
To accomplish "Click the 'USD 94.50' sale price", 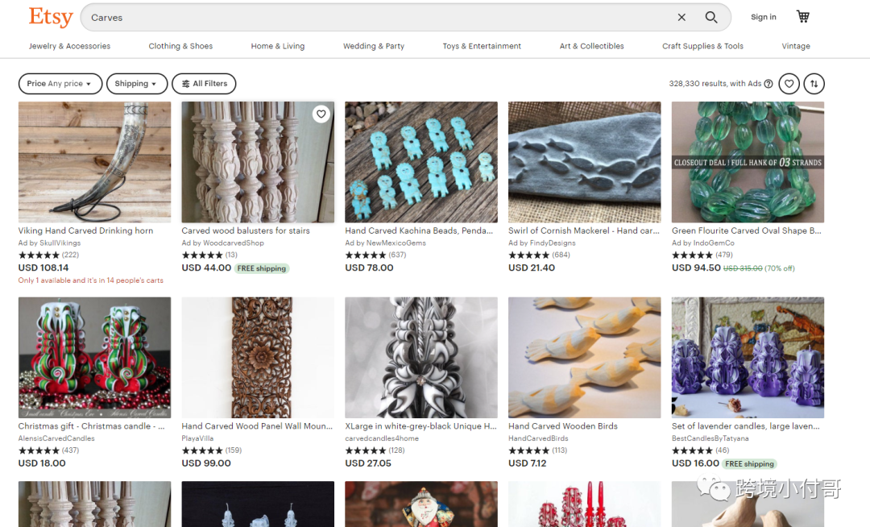I will point(696,268).
